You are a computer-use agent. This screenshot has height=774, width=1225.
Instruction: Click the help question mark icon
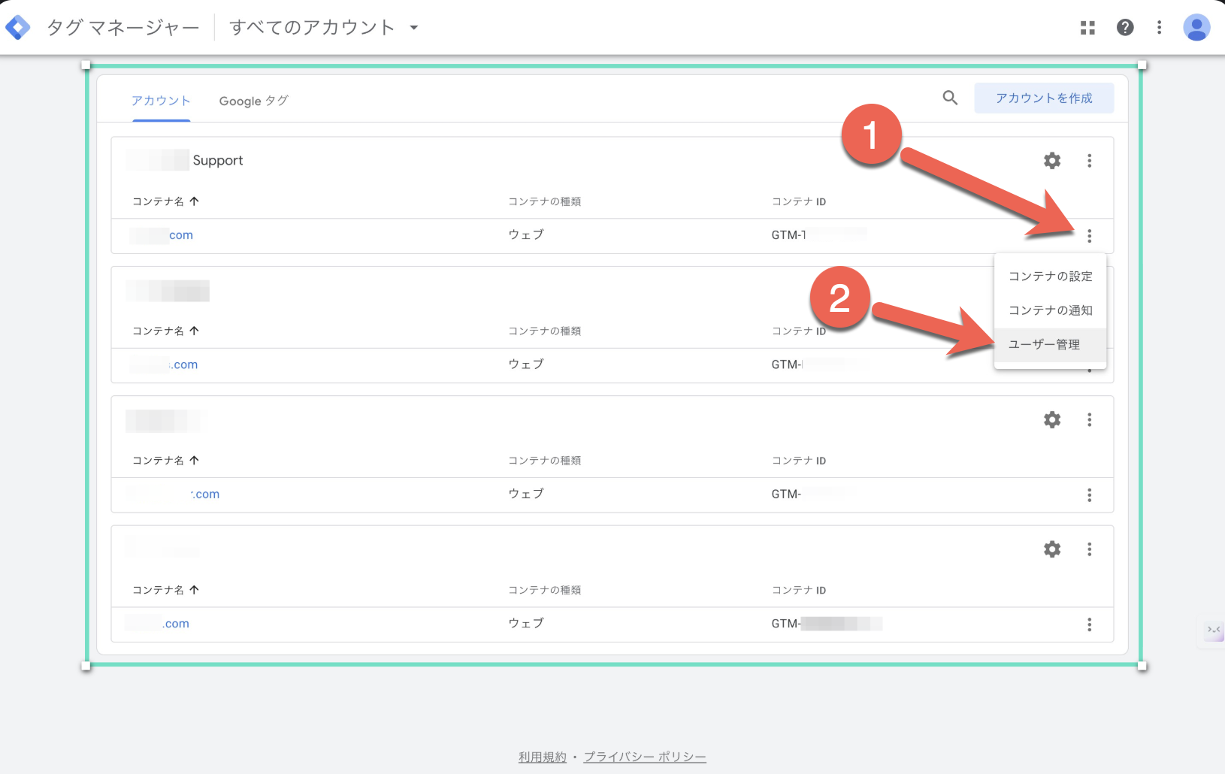coord(1124,27)
